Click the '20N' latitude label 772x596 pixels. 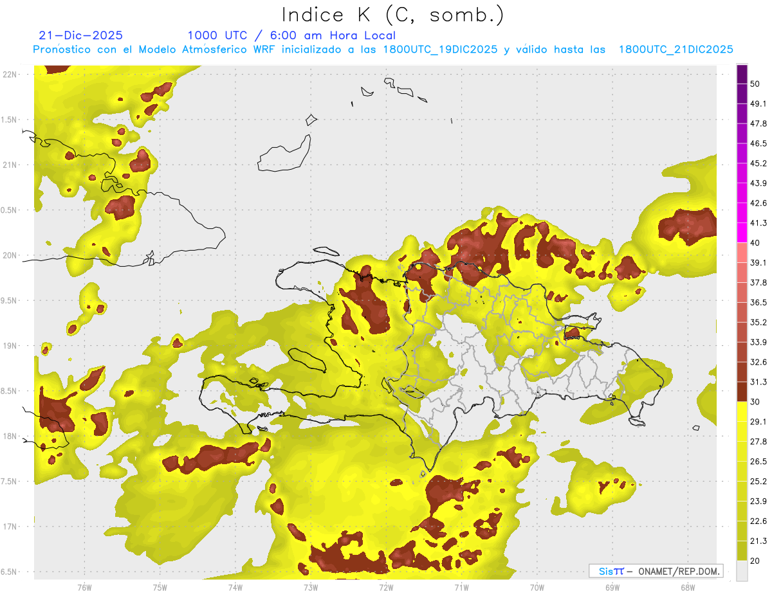coord(10,255)
